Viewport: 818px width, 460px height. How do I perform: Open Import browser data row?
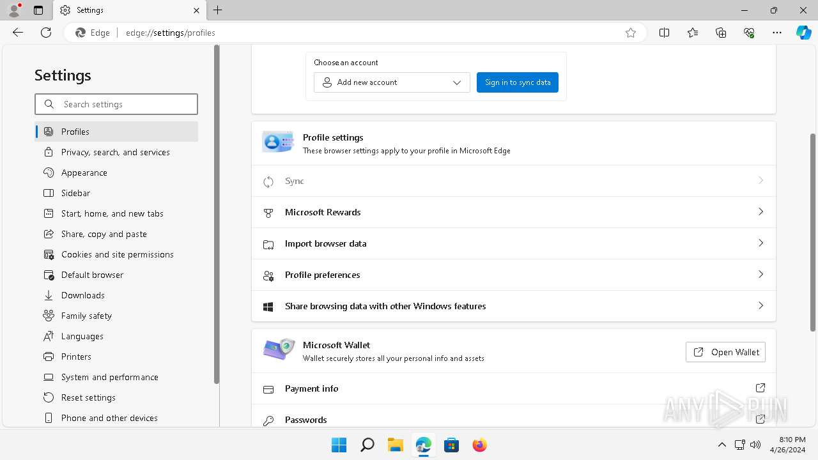(514, 243)
